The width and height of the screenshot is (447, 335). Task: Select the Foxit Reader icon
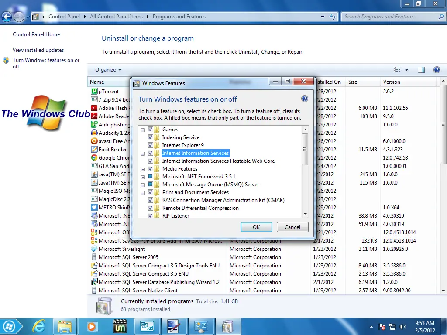pyautogui.click(x=94, y=149)
